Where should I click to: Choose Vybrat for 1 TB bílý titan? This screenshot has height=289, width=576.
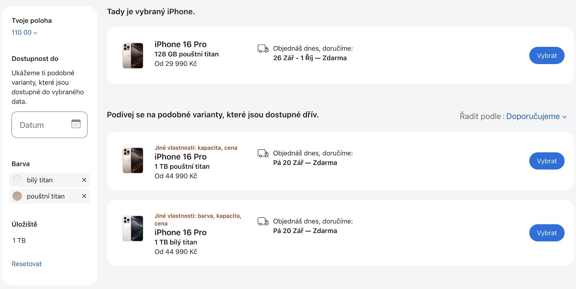pyautogui.click(x=547, y=233)
